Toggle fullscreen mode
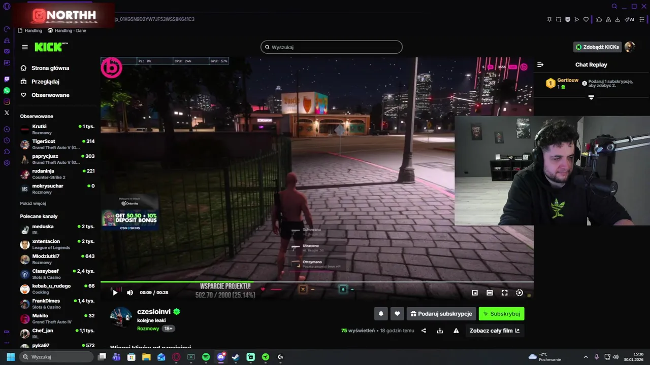This screenshot has height=365, width=650. 504,293
